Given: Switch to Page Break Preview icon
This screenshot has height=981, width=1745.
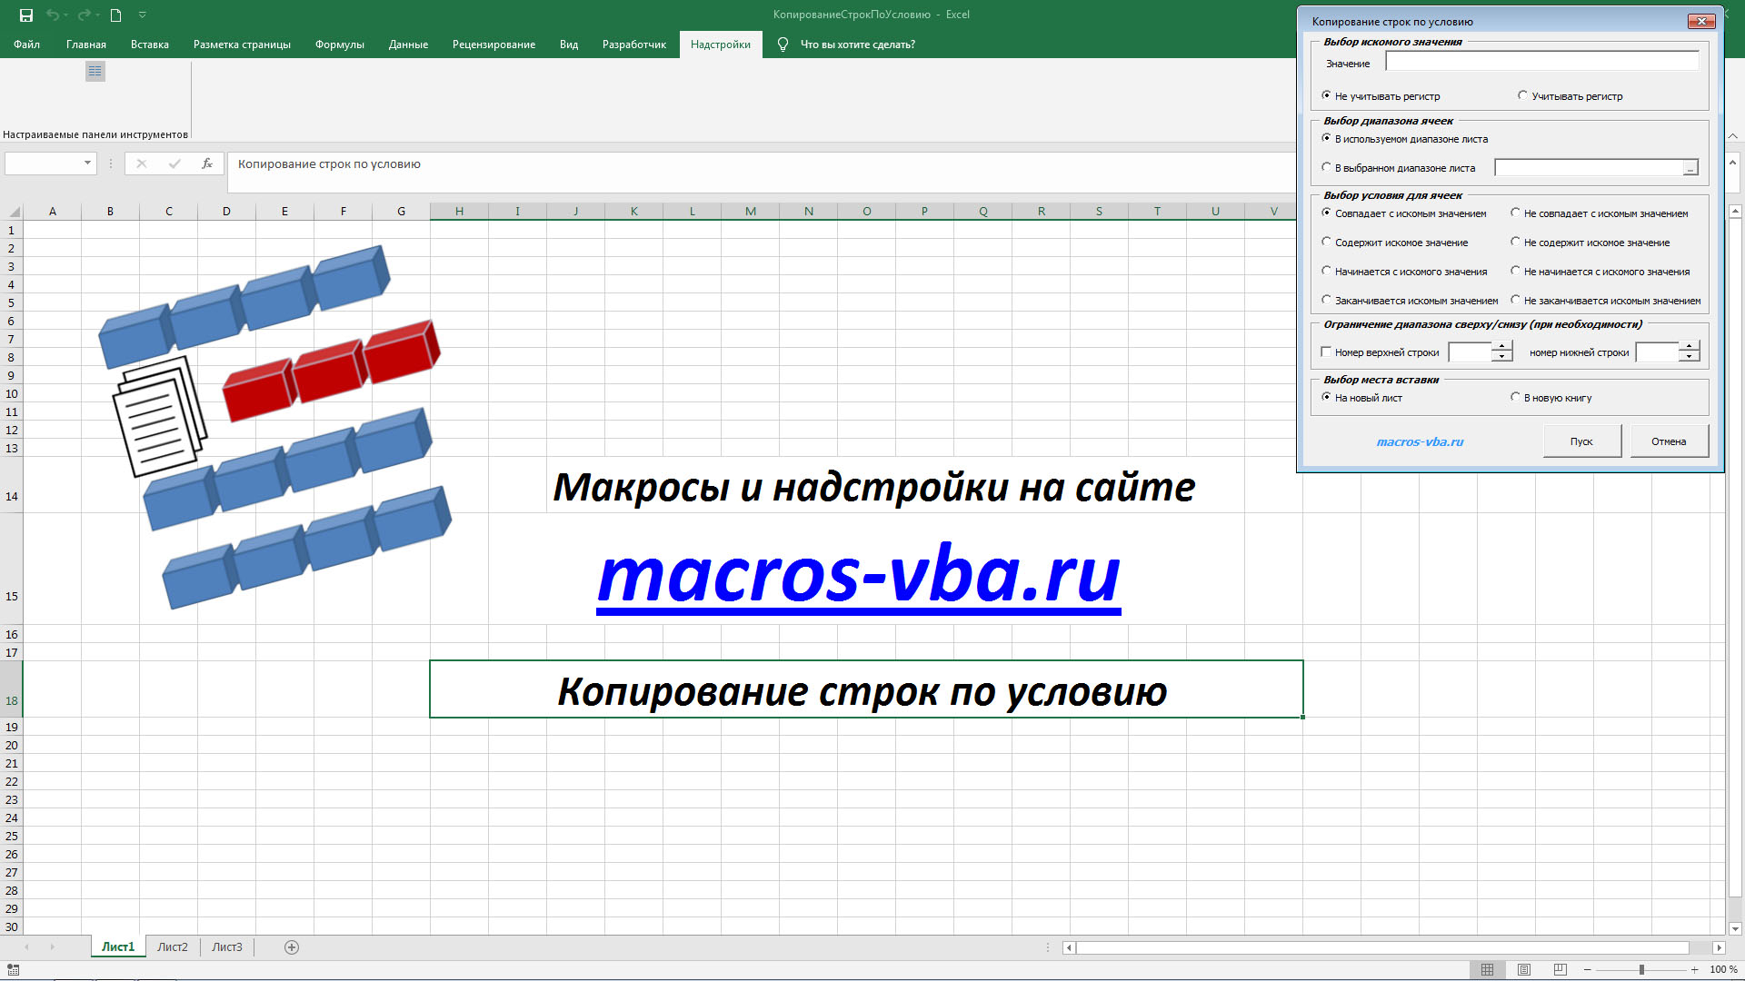Looking at the screenshot, I should [1561, 969].
